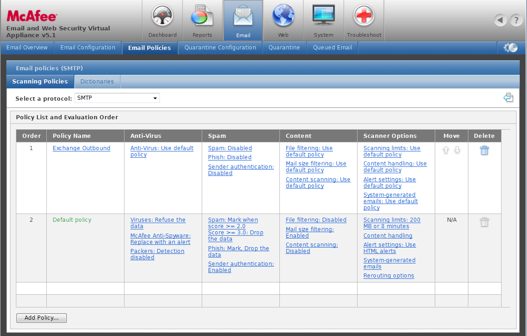
Task: Open File filtering: Disabled link
Action: point(316,220)
